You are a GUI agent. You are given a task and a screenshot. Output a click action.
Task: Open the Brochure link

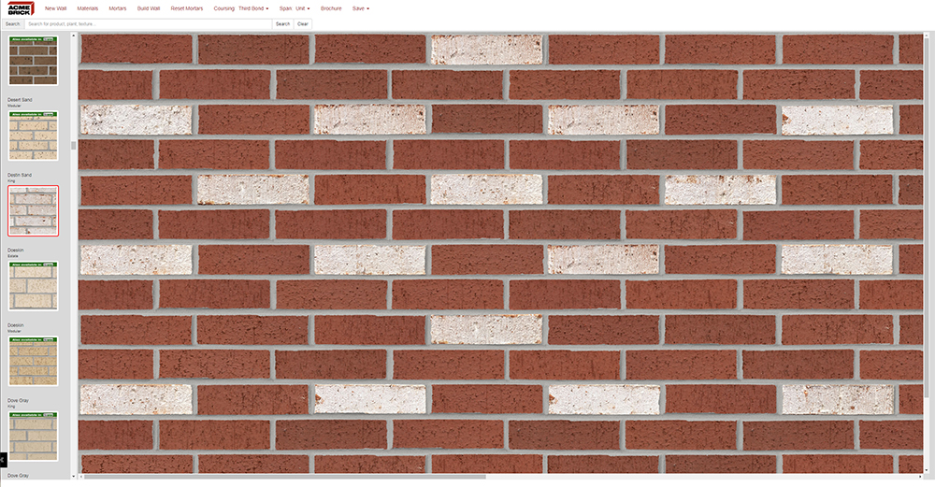click(331, 8)
